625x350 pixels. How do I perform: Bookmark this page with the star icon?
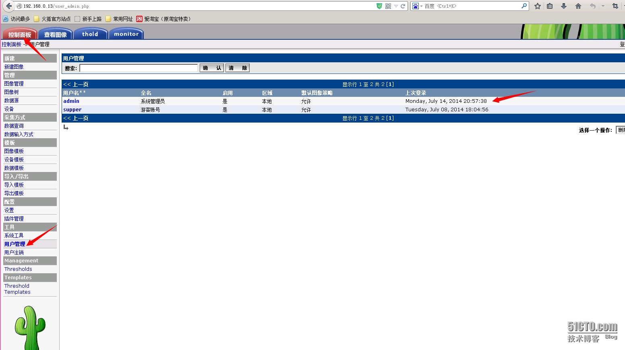537,6
